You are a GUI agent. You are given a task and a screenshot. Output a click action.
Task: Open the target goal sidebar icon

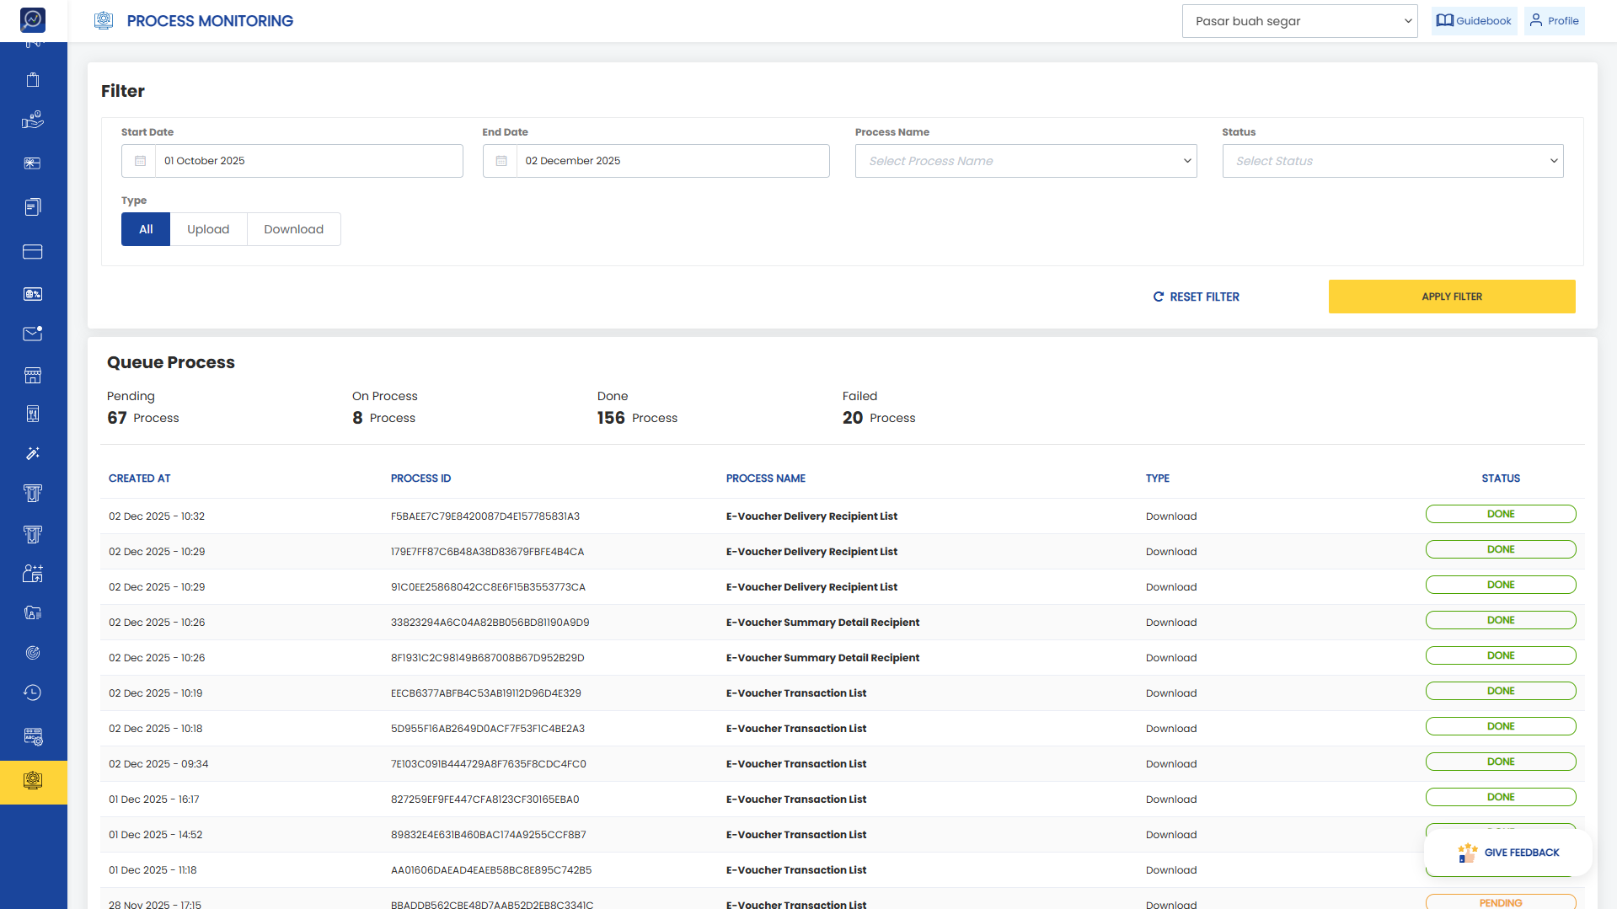click(33, 653)
